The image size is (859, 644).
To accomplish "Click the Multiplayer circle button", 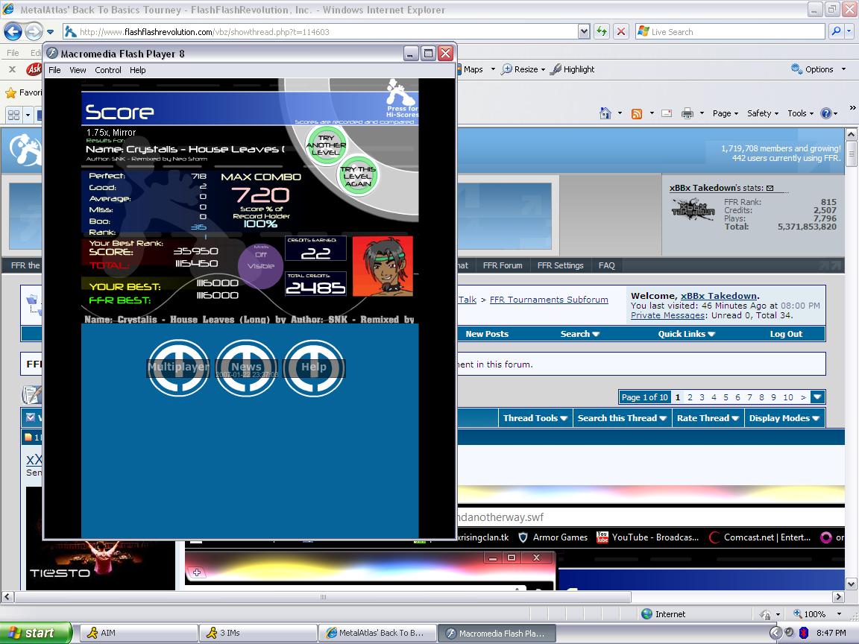I will pos(178,367).
